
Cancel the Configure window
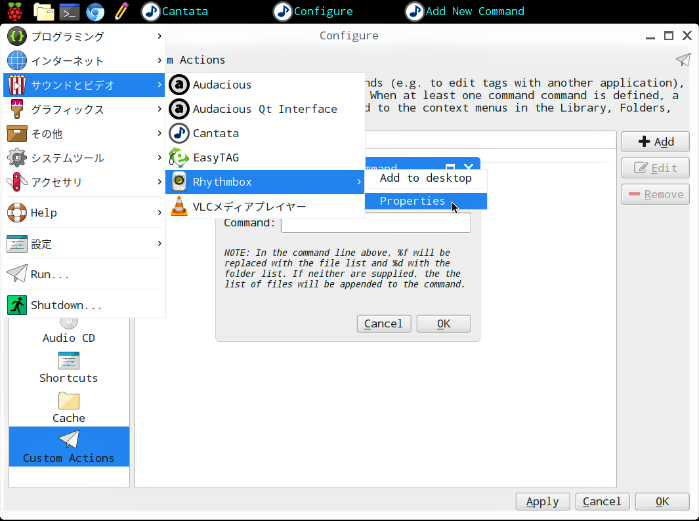[x=603, y=501]
